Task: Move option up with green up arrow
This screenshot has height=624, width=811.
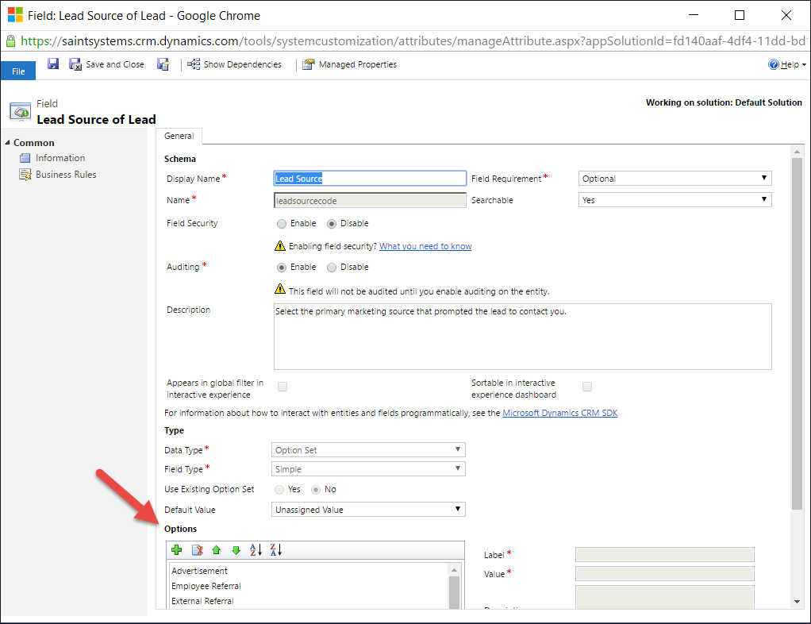Action: 217,549
